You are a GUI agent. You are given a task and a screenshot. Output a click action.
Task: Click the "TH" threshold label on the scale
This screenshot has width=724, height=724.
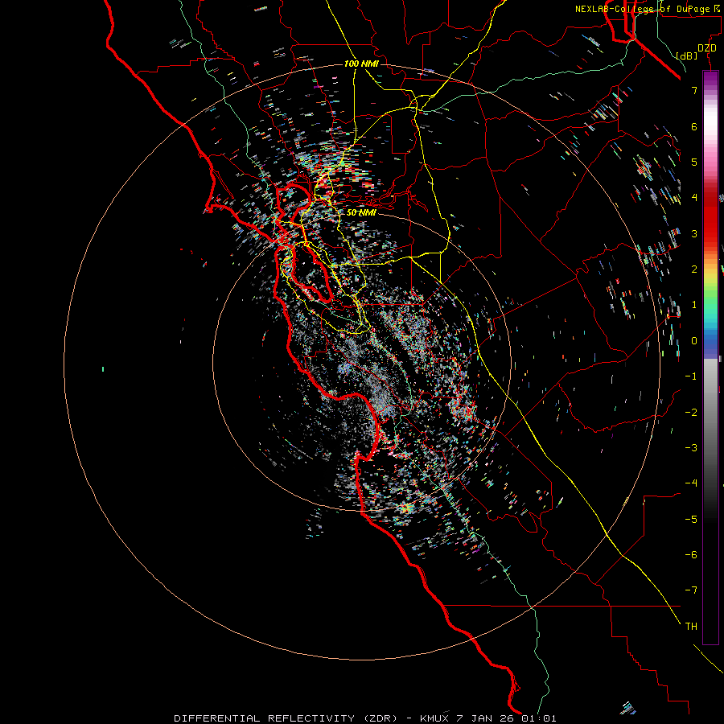coord(691,627)
